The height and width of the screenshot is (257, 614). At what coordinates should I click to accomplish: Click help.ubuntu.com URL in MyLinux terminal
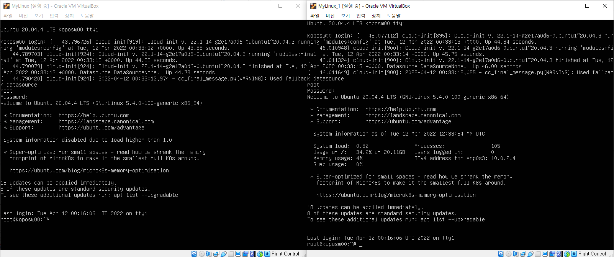pos(94,115)
